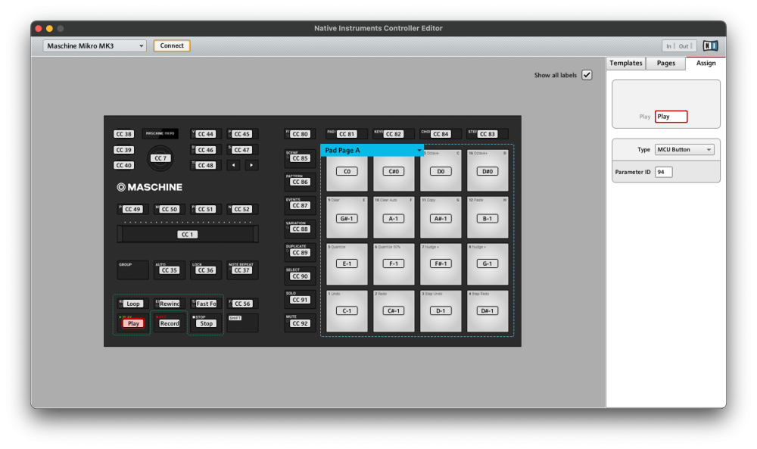This screenshot has height=449, width=757.
Task: Switch to the Assign tab
Action: (x=706, y=64)
